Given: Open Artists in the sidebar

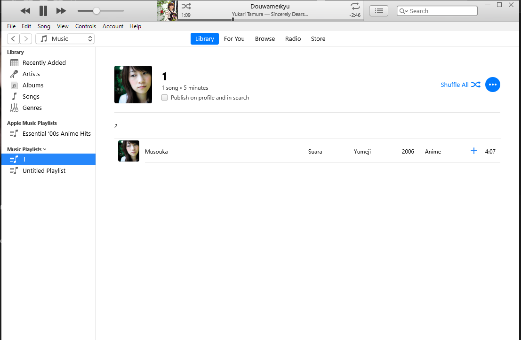Looking at the screenshot, I should click(48, 74).
